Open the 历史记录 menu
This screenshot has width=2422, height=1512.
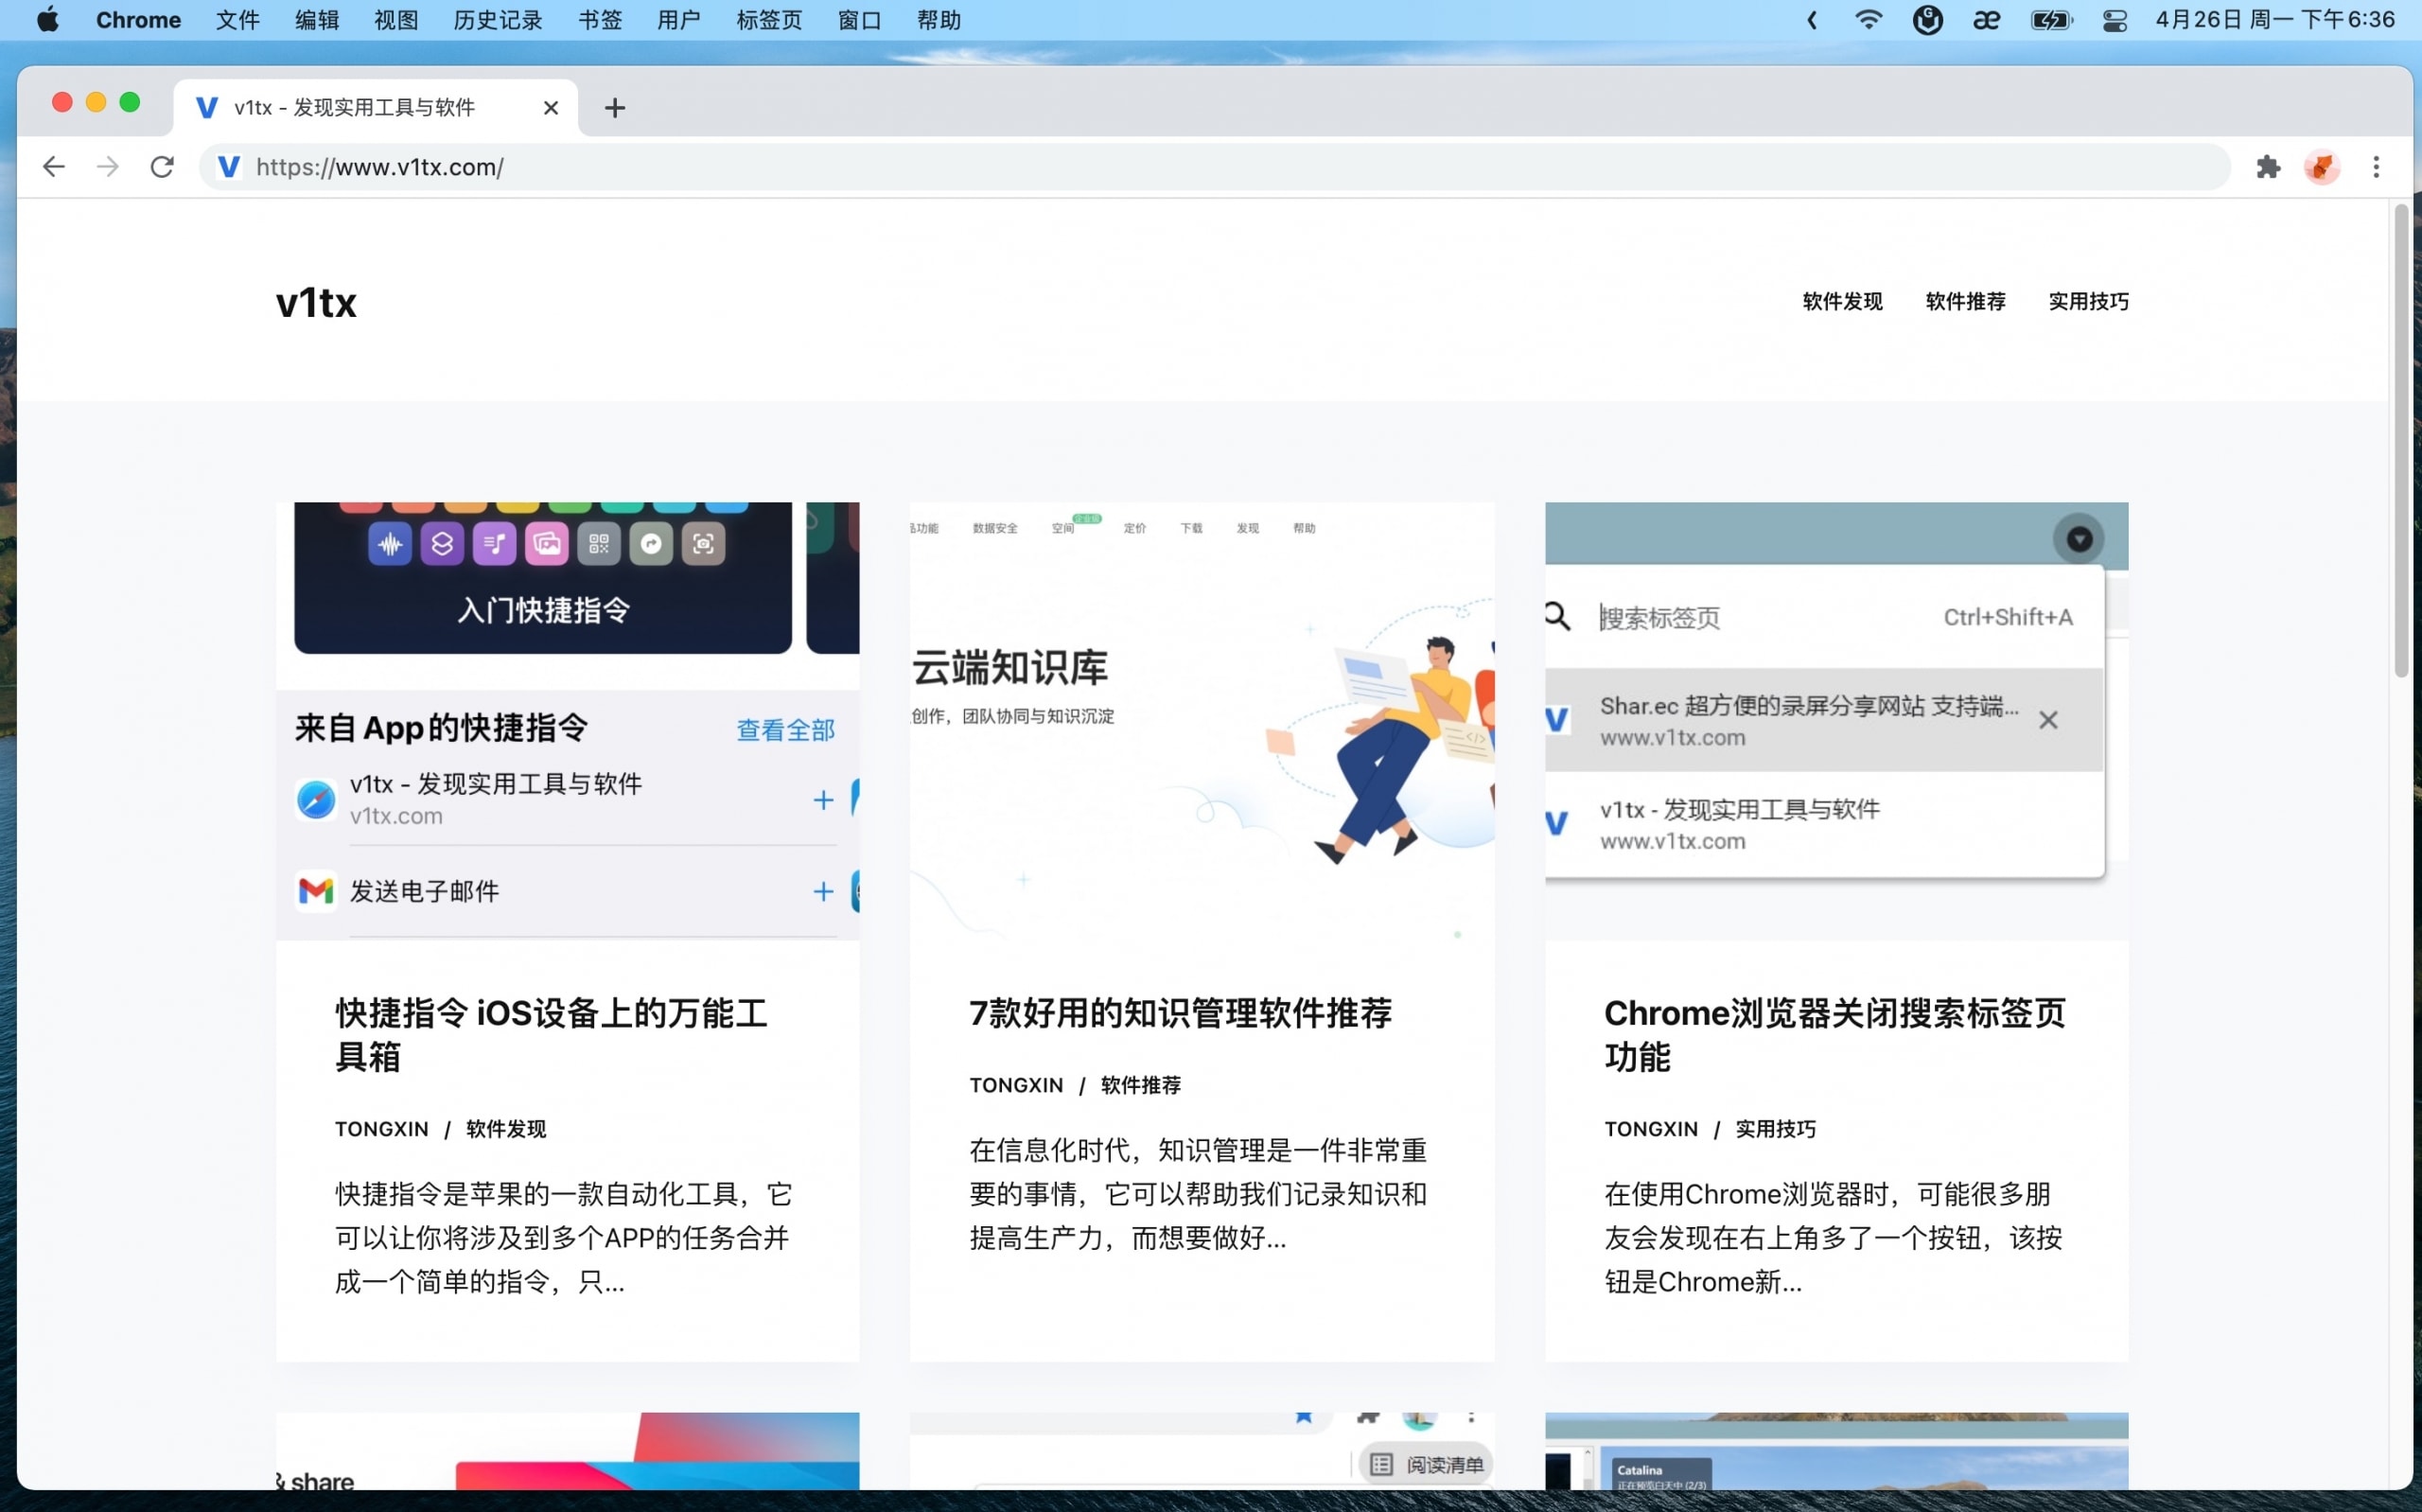pos(498,20)
